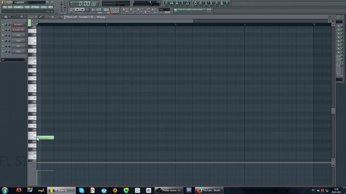Click the Play button in transport
This screenshot has width=346, height=194.
(x=77, y=10)
